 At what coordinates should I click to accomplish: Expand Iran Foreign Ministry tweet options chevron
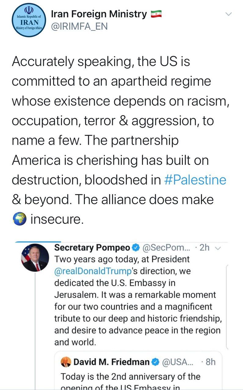[x=228, y=14]
